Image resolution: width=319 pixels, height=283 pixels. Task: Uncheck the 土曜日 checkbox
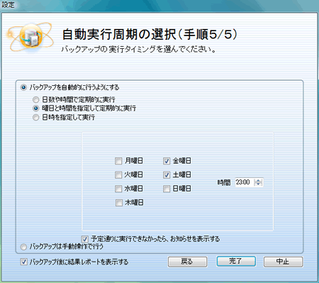167,175
